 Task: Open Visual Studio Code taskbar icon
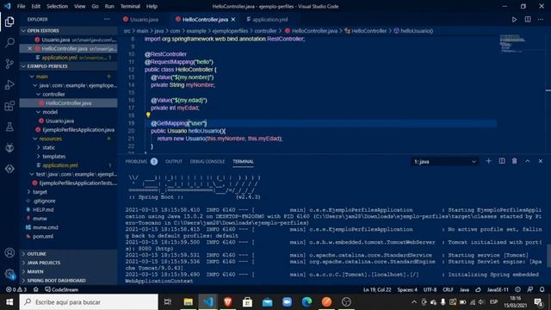coord(208,302)
